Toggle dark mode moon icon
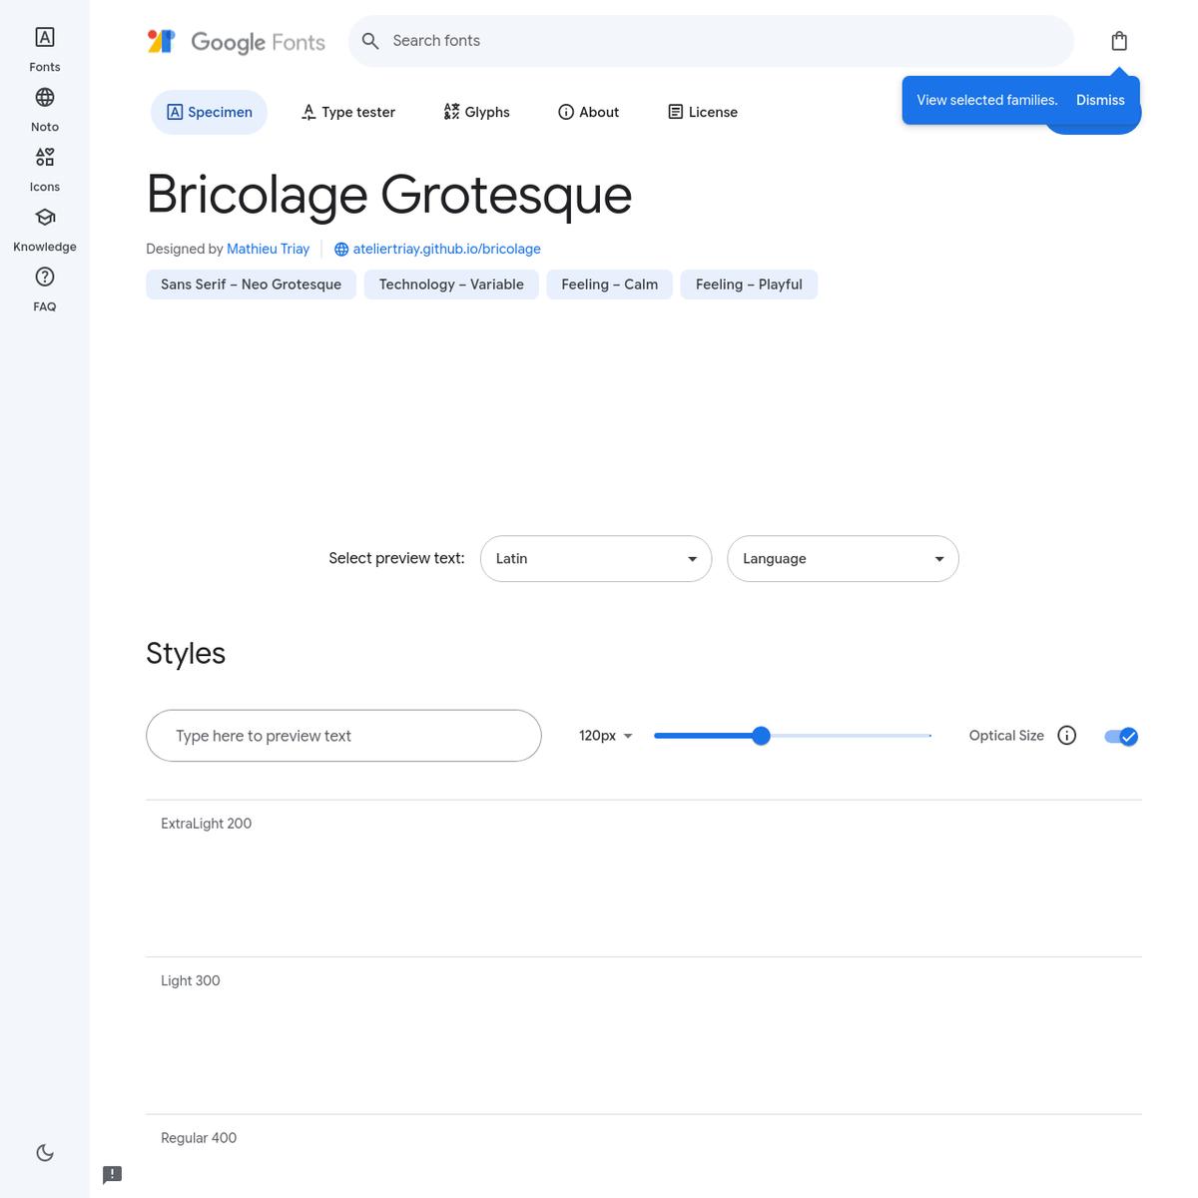Image resolution: width=1198 pixels, height=1198 pixels. 45,1153
